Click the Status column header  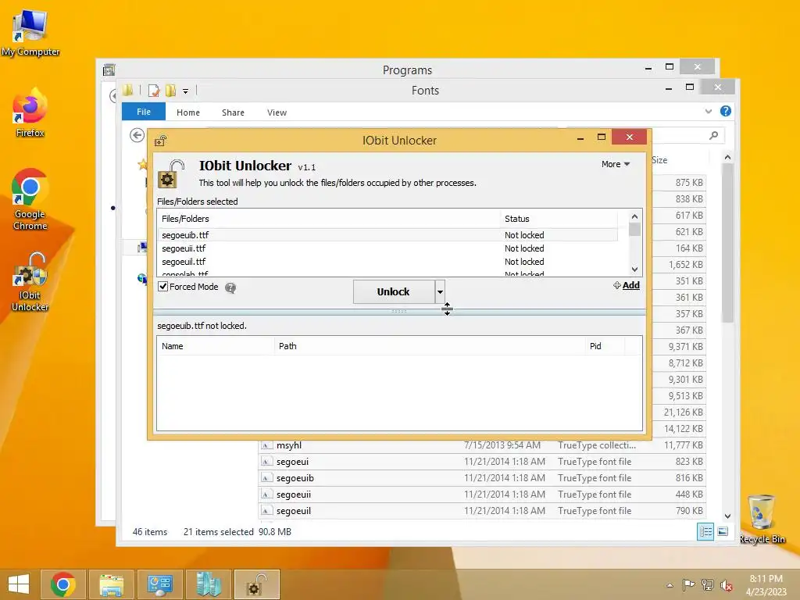pyautogui.click(x=559, y=219)
